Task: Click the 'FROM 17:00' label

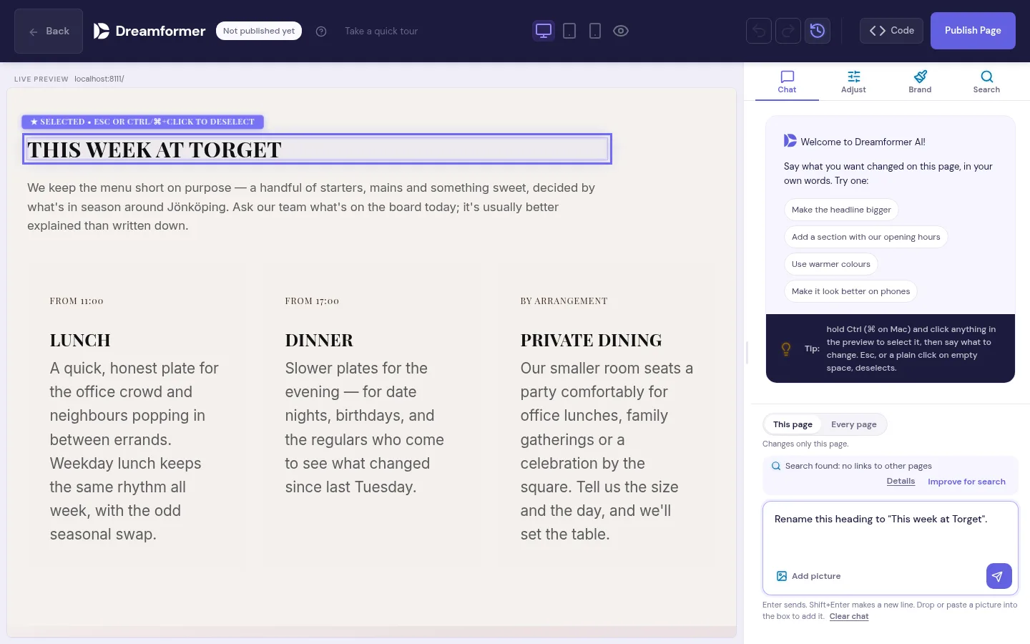Action: (x=312, y=301)
